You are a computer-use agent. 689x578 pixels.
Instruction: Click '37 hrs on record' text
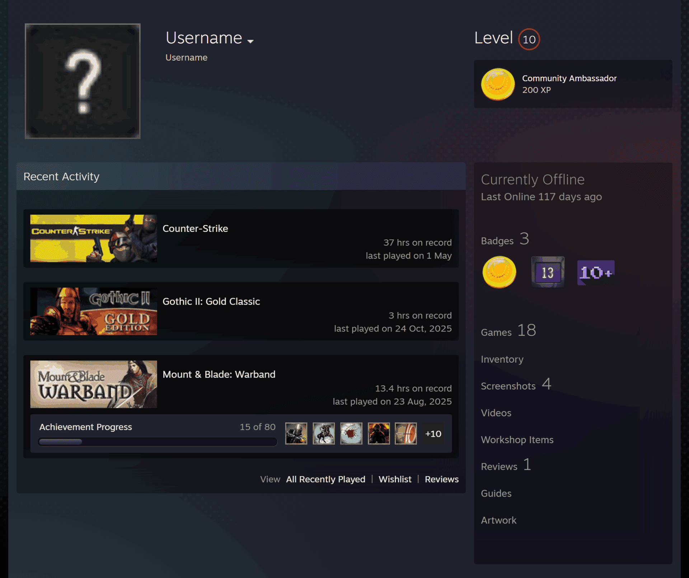[x=417, y=243]
